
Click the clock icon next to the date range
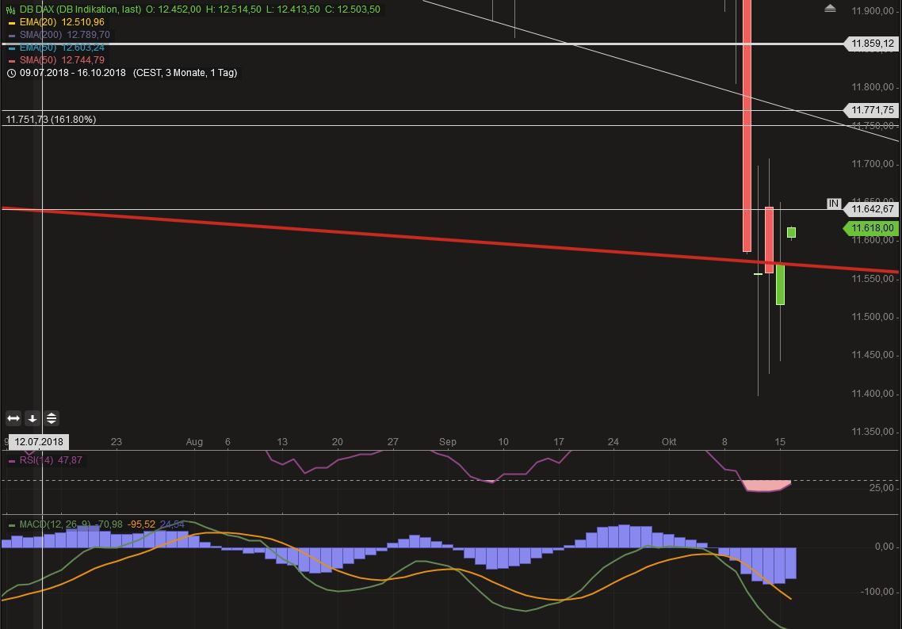coord(10,72)
